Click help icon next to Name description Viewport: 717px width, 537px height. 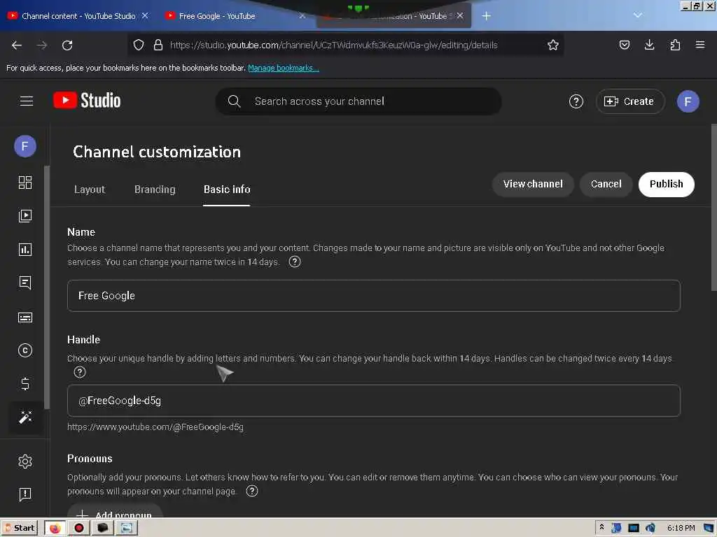click(295, 262)
